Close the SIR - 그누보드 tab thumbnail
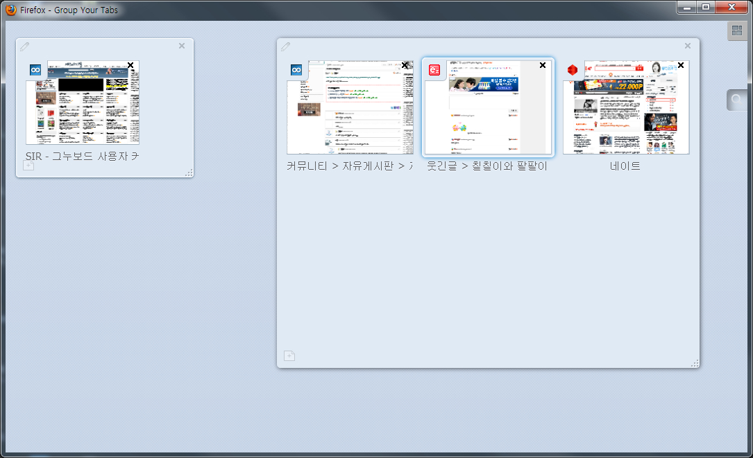Viewport: 753px width, 458px height. coord(130,65)
